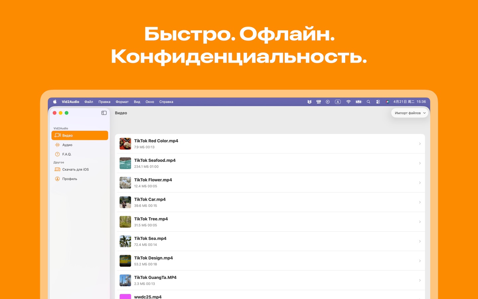The image size is (478, 299).
Task: Click thumbnail of TikTok Tree.mp4
Action: [125, 222]
